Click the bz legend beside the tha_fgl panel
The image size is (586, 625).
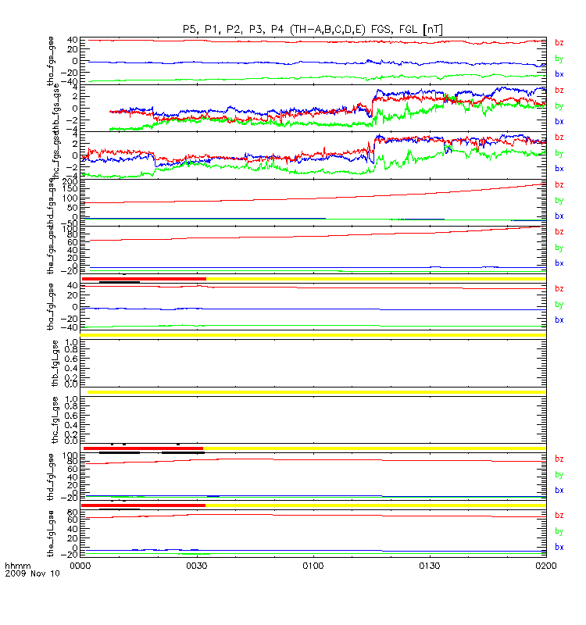(559, 288)
